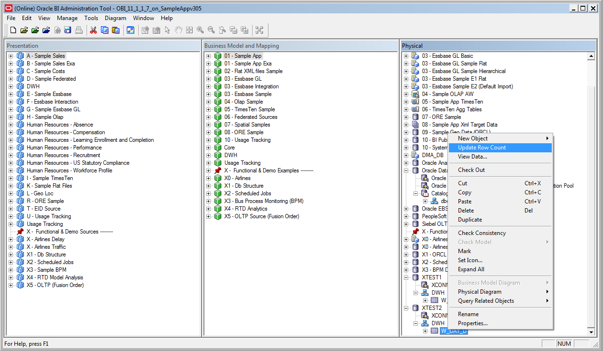Choose Set Icon... in context menu
This screenshot has width=603, height=351.
500,260
